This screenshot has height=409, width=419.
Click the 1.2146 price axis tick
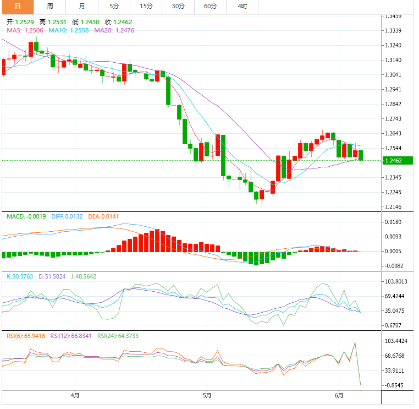(393, 207)
